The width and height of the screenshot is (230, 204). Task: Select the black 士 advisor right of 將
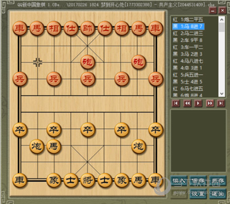click(105, 180)
